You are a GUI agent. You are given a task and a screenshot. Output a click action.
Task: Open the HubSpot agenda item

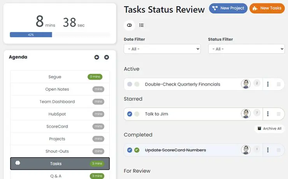(60, 114)
